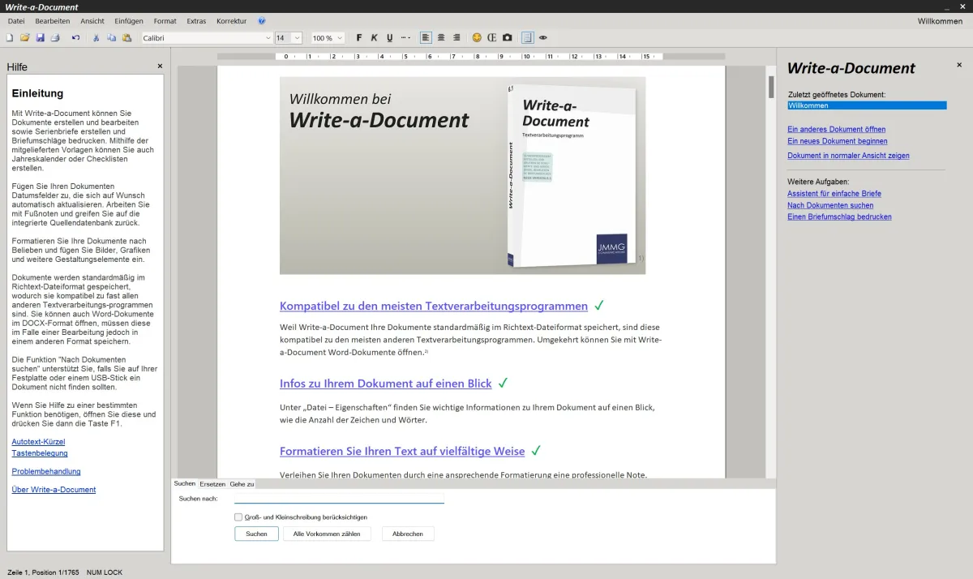
Task: Insert an emoji with the smiley icon
Action: pyautogui.click(x=477, y=38)
